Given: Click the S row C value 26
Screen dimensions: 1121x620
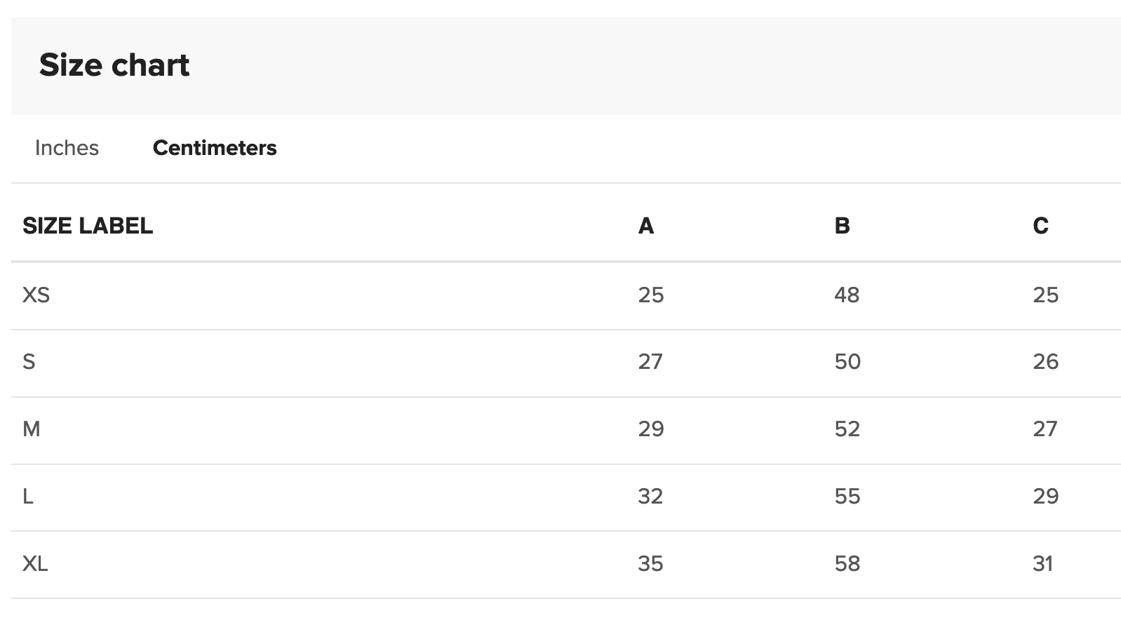Looking at the screenshot, I should (1045, 362).
